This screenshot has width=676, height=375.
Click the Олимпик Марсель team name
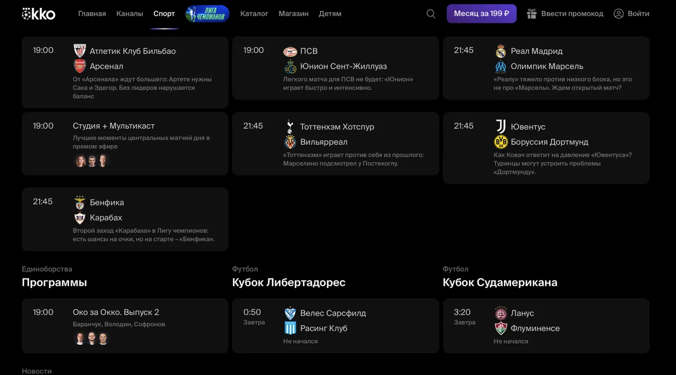(x=547, y=66)
